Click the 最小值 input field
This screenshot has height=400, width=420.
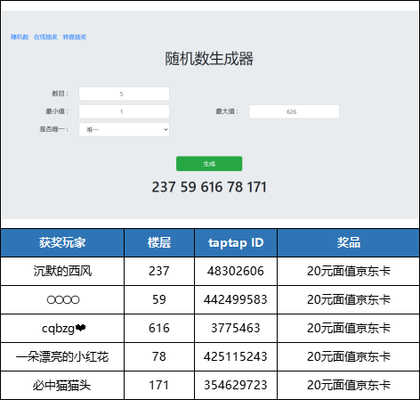pos(124,111)
